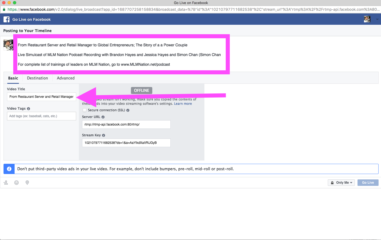Click the Video Title input field
Image resolution: width=381 pixels, height=240 pixels.
[42, 97]
